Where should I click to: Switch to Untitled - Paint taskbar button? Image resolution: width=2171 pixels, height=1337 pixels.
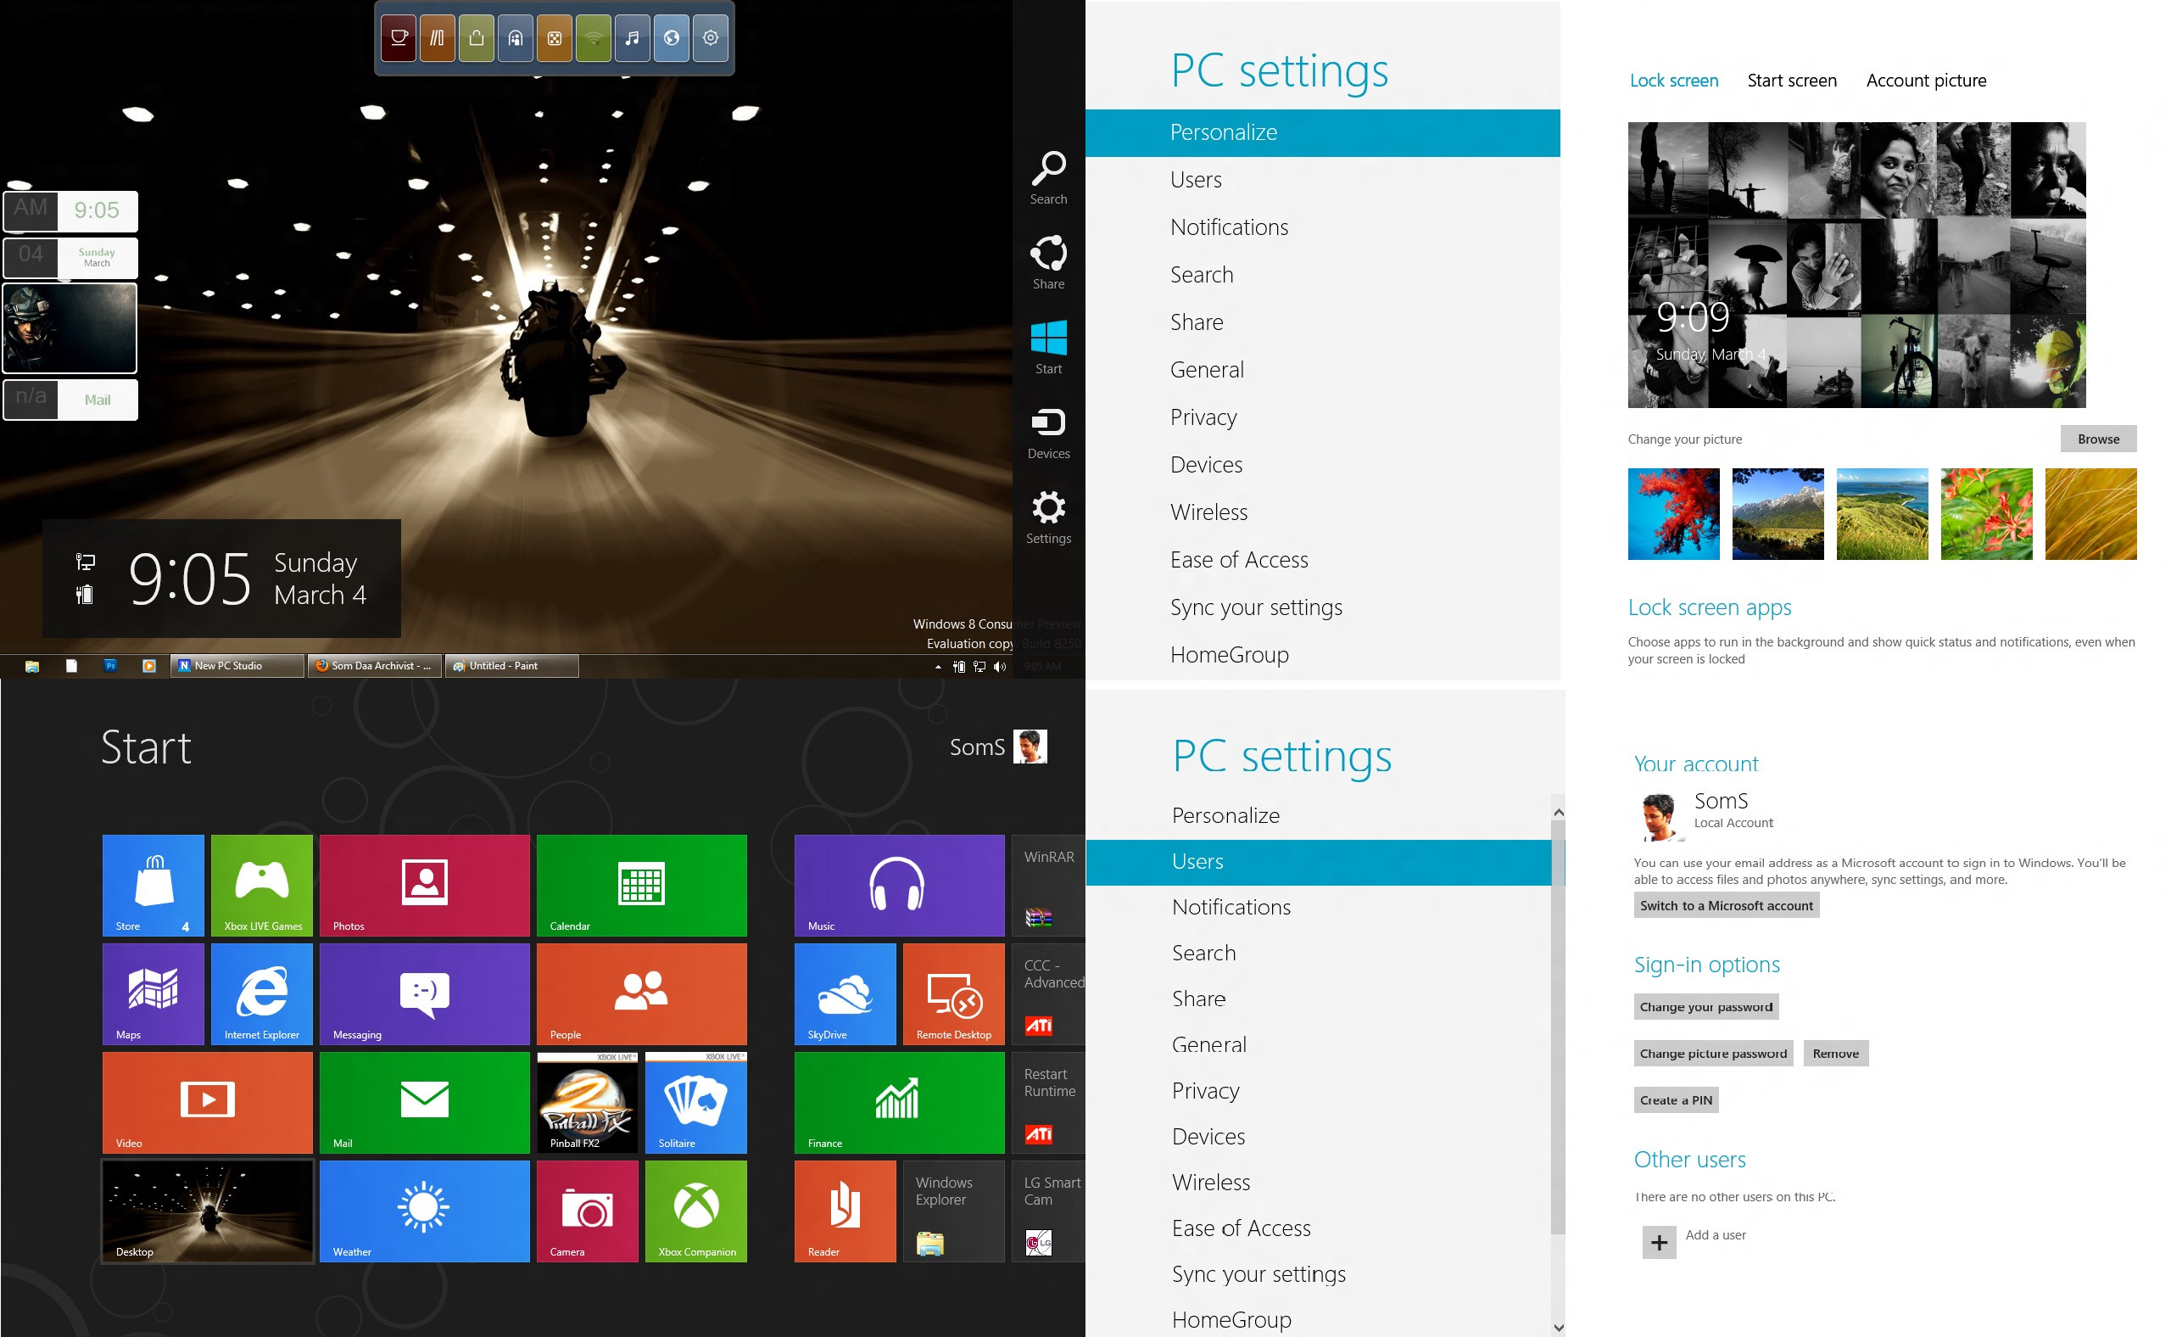click(511, 666)
